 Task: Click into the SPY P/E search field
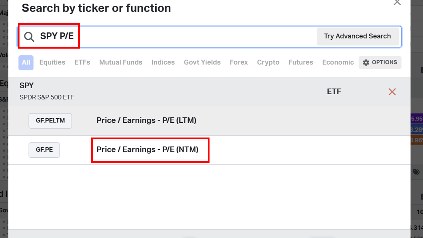[210, 37]
